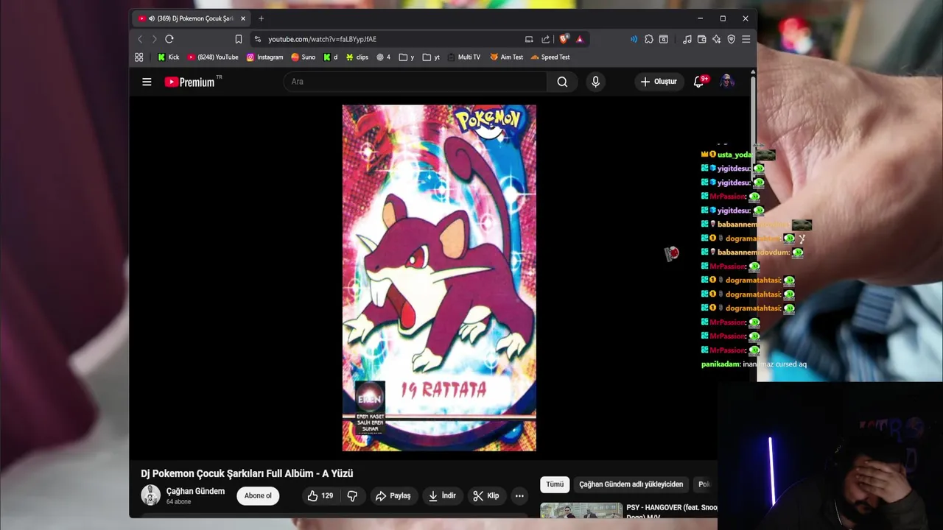Viewport: 943px width, 530px height.
Task: Open the '4' bookmark
Action: click(x=384, y=57)
